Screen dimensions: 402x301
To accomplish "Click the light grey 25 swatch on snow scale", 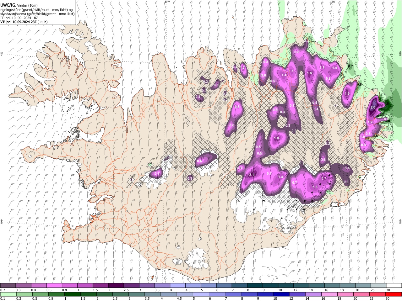I will click(378, 286).
